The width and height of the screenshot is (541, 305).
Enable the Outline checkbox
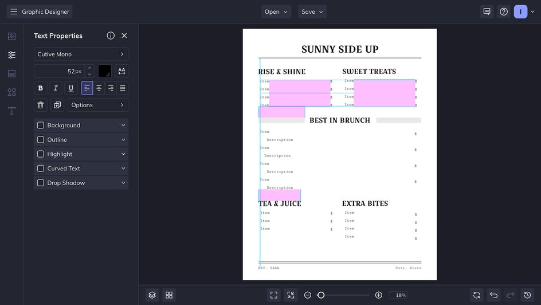point(41,140)
